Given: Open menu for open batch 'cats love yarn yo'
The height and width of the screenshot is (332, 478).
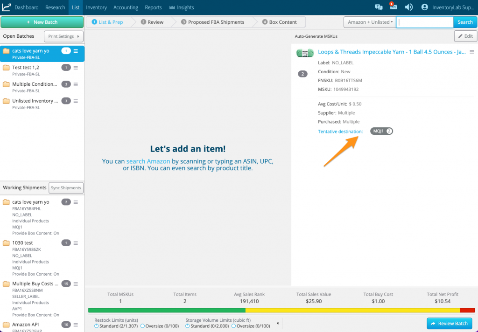Looking at the screenshot, I should (x=76, y=51).
